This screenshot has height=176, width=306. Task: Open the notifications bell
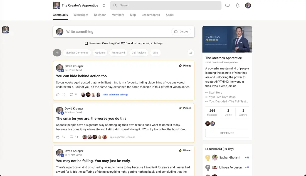click(x=238, y=6)
